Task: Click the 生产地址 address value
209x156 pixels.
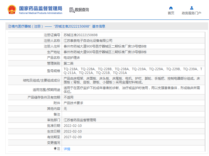Action: pyautogui.click(x=105, y=52)
